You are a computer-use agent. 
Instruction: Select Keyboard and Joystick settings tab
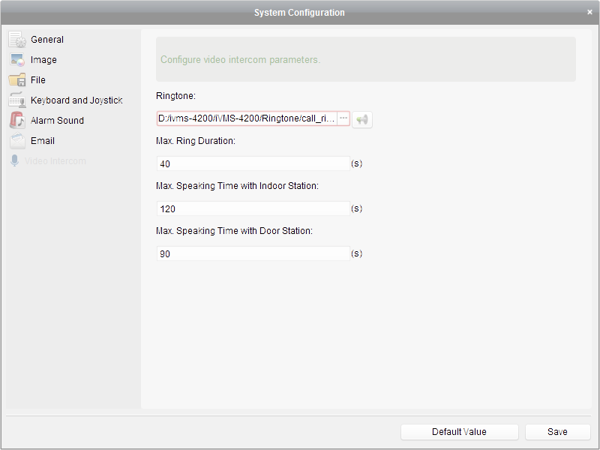[x=76, y=100]
